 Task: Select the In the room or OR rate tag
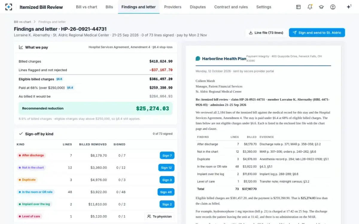click(x=36, y=192)
